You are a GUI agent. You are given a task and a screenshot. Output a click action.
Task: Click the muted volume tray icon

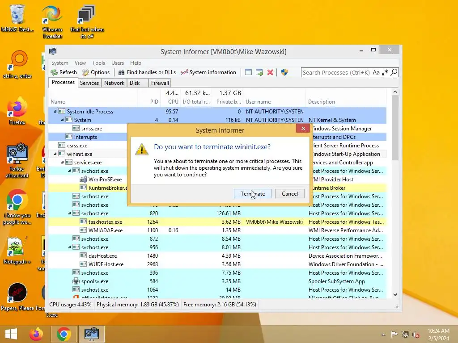point(416,335)
